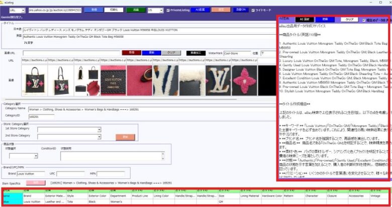Image resolution: width=392 pixels, height=207 pixels.
Task: Open the US site dropdown
Action: tap(155, 10)
